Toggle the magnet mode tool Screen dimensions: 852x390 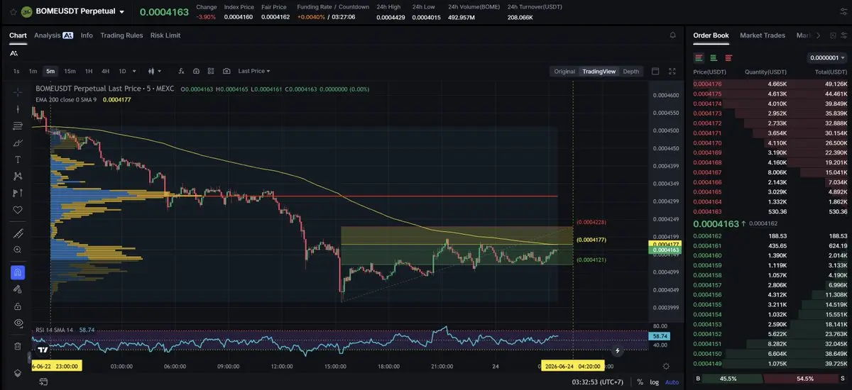[18, 272]
